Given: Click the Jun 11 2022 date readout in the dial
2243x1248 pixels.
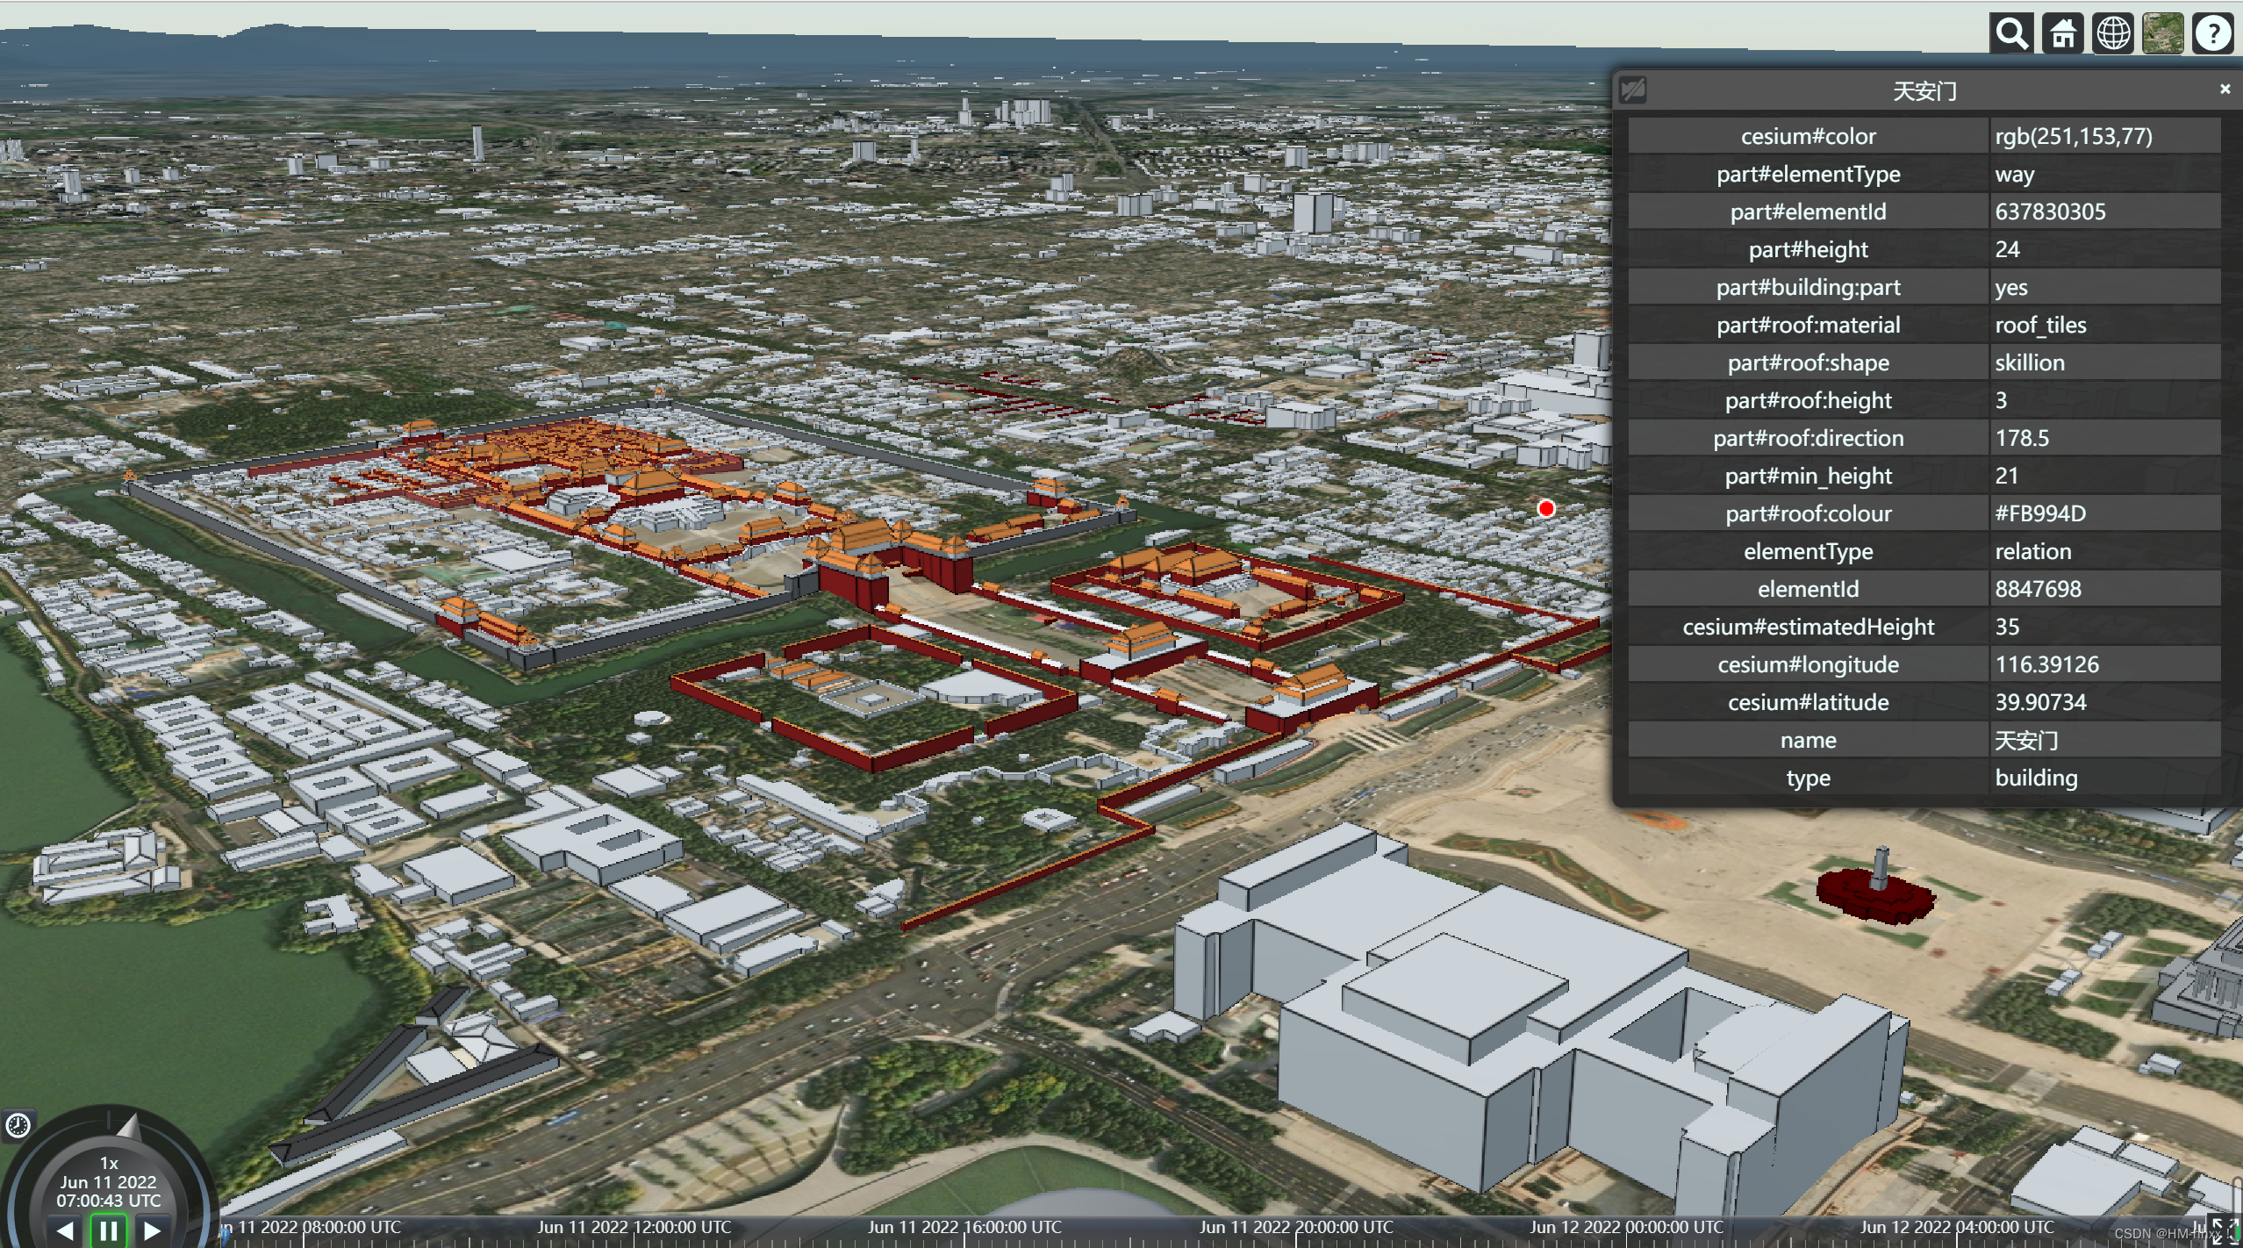Looking at the screenshot, I should click(x=109, y=1182).
